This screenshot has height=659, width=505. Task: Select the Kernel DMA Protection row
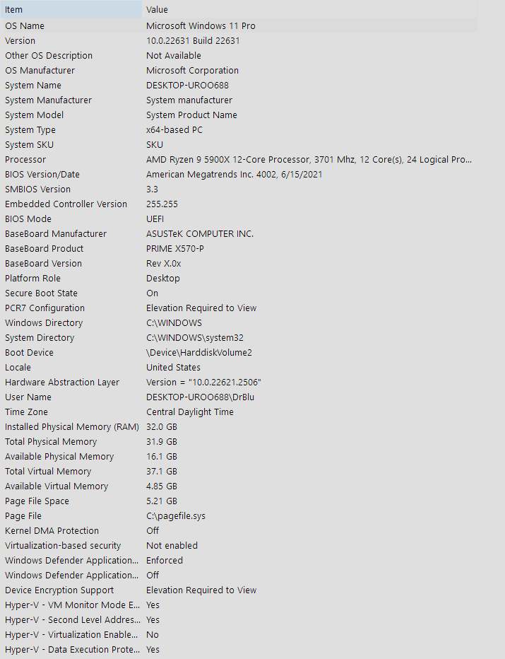239,531
